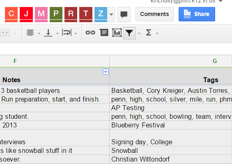Open the Notes column filter dropdown
232x164 pixels.
(106, 72)
